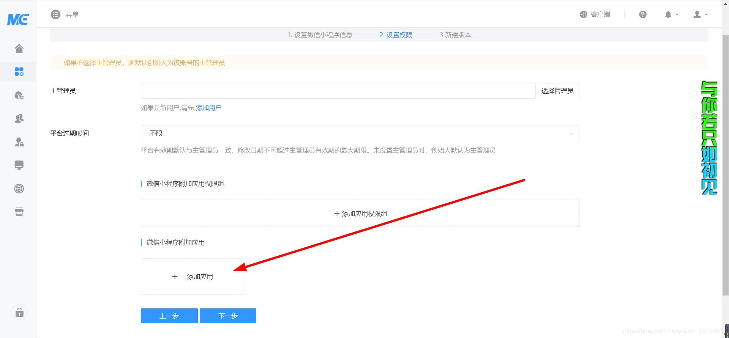Open the 客户端 client link
The width and height of the screenshot is (729, 338).
[x=595, y=14]
